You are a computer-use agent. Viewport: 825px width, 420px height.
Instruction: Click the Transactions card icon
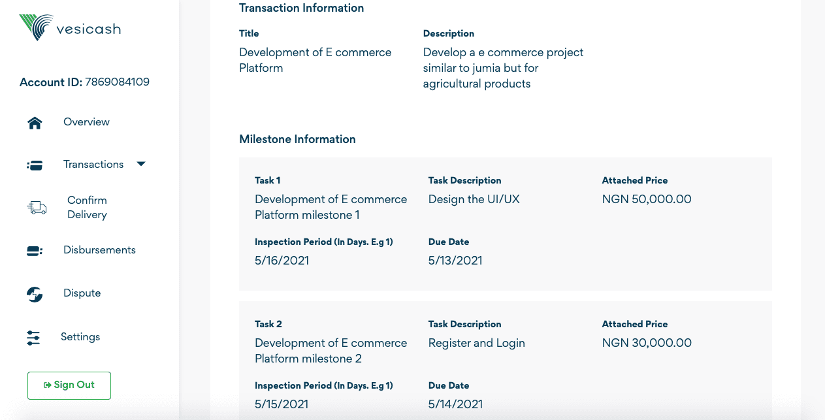click(35, 165)
